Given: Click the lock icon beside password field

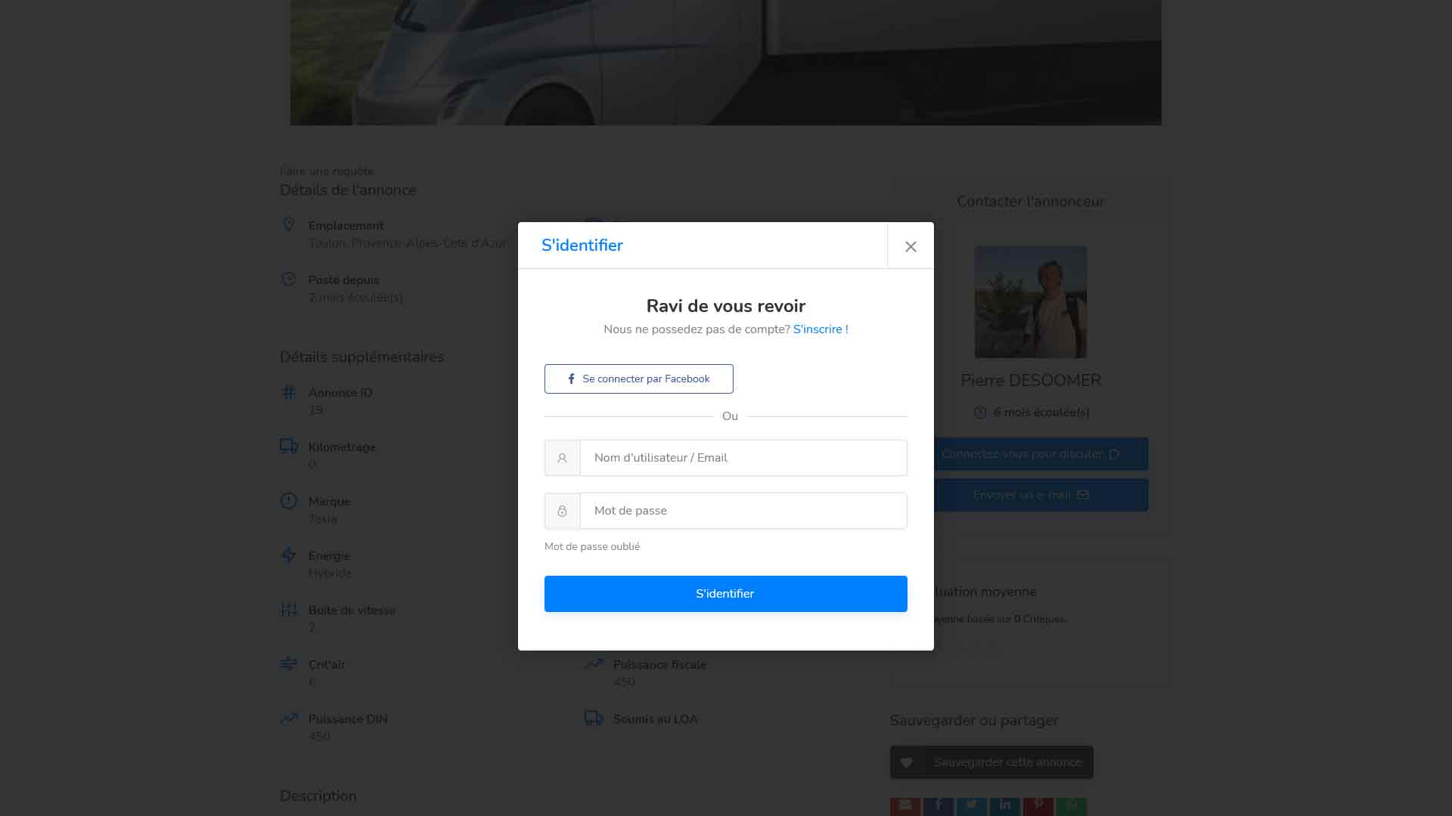Looking at the screenshot, I should pos(562,511).
